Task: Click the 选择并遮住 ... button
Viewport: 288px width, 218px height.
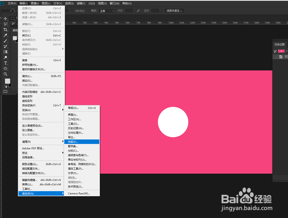Action: pyautogui.click(x=174, y=11)
